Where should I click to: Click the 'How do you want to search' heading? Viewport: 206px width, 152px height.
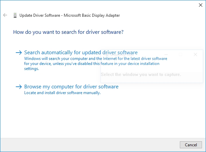[x=68, y=32]
